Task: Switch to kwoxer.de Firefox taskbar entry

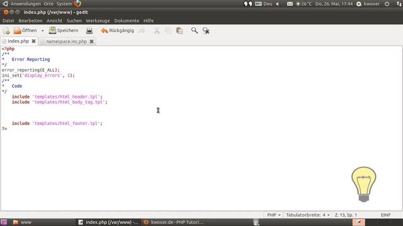Action: [x=174, y=222]
